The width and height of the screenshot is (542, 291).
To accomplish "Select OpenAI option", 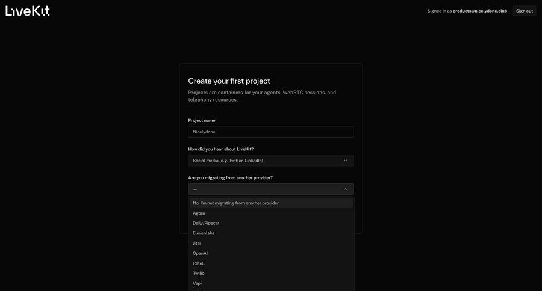I will point(272,253).
